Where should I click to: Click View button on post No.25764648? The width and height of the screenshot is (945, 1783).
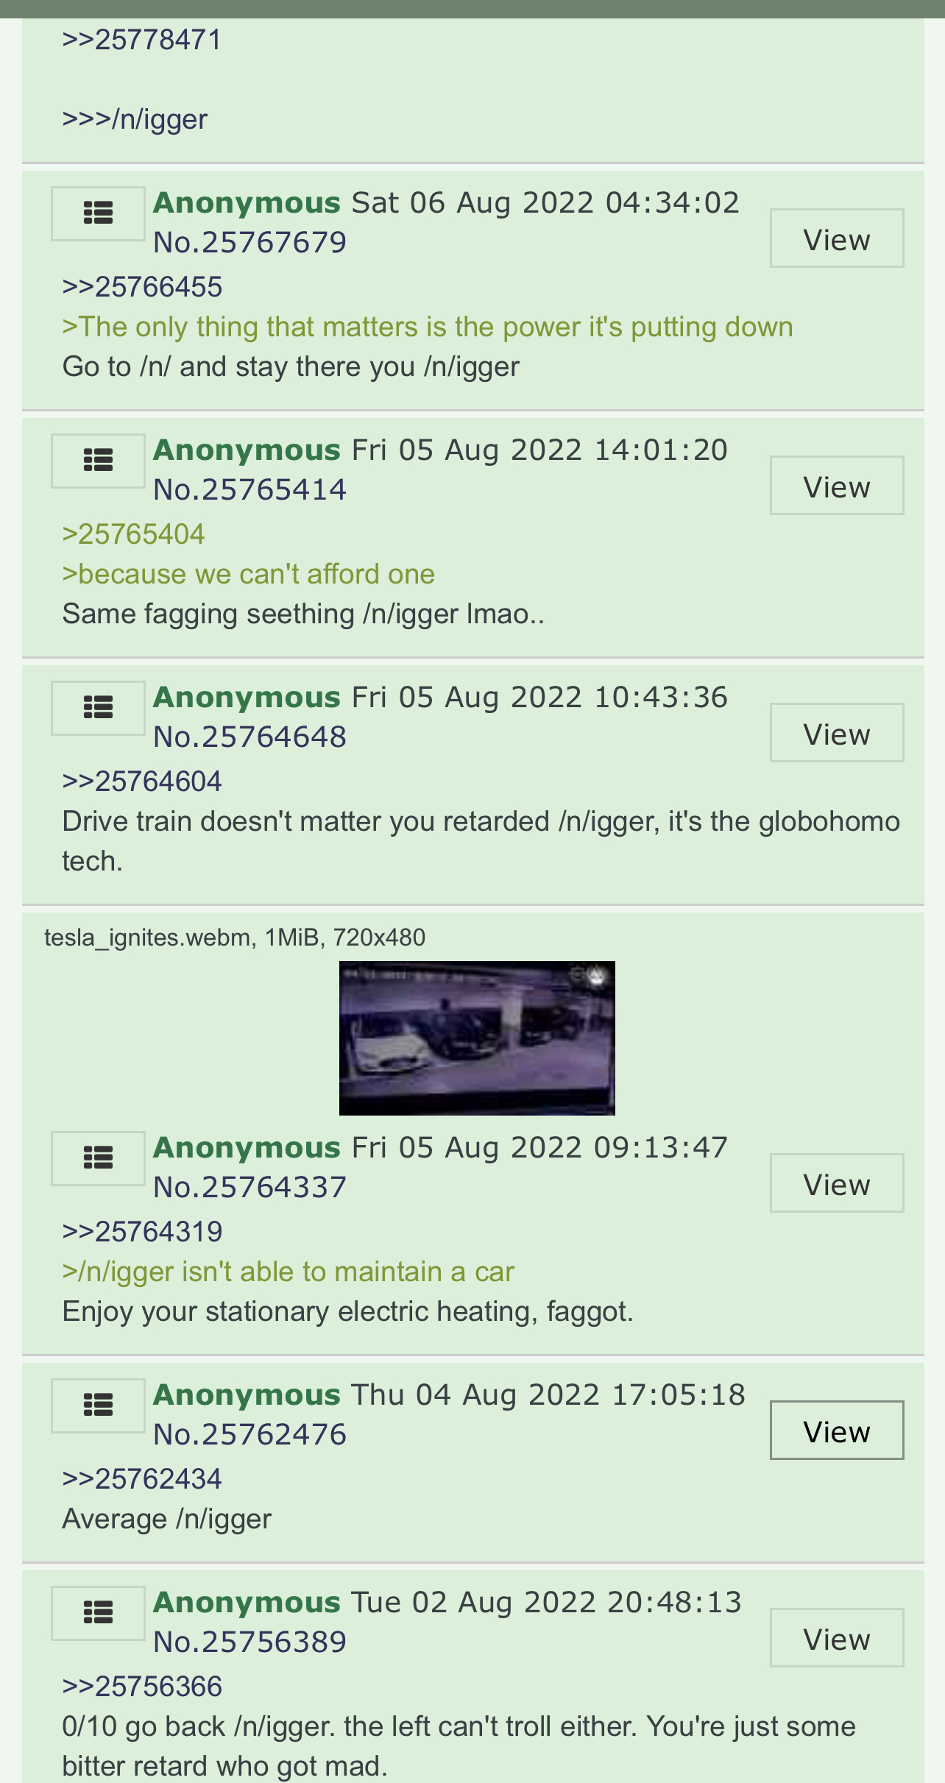click(x=837, y=733)
